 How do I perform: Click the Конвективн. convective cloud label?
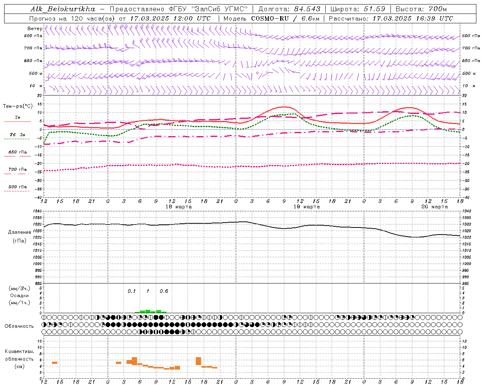[x=20, y=352]
